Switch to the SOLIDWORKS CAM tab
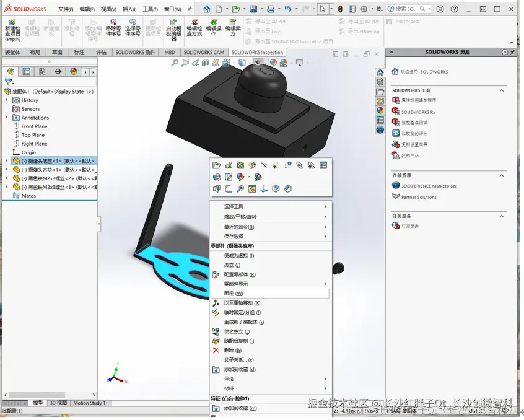The width and height of the screenshot is (524, 420). [x=204, y=52]
